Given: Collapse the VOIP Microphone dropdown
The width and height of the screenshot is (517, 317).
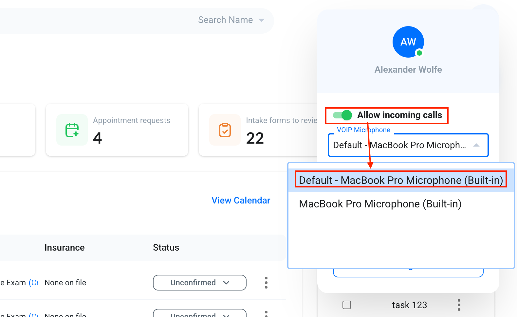Looking at the screenshot, I should pyautogui.click(x=476, y=145).
